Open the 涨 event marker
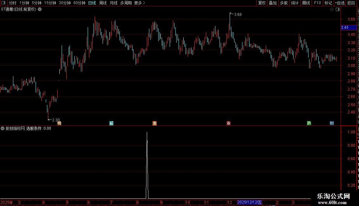This screenshot has width=359, height=206. (x=228, y=123)
